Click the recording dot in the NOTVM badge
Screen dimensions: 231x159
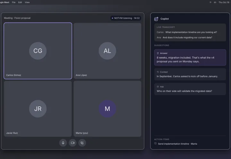[x=112, y=18]
